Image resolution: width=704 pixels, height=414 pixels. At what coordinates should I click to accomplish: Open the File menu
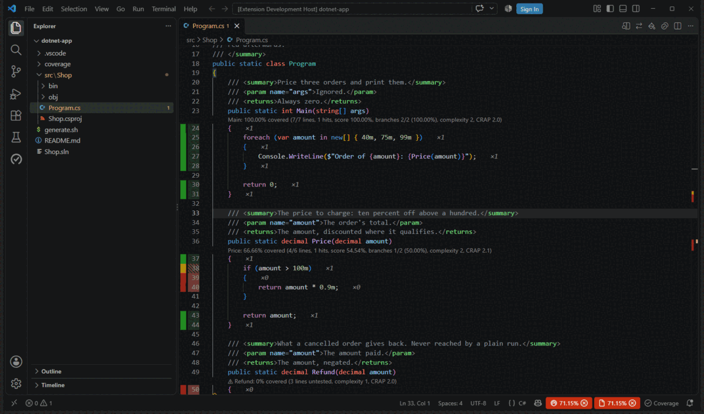tap(29, 9)
